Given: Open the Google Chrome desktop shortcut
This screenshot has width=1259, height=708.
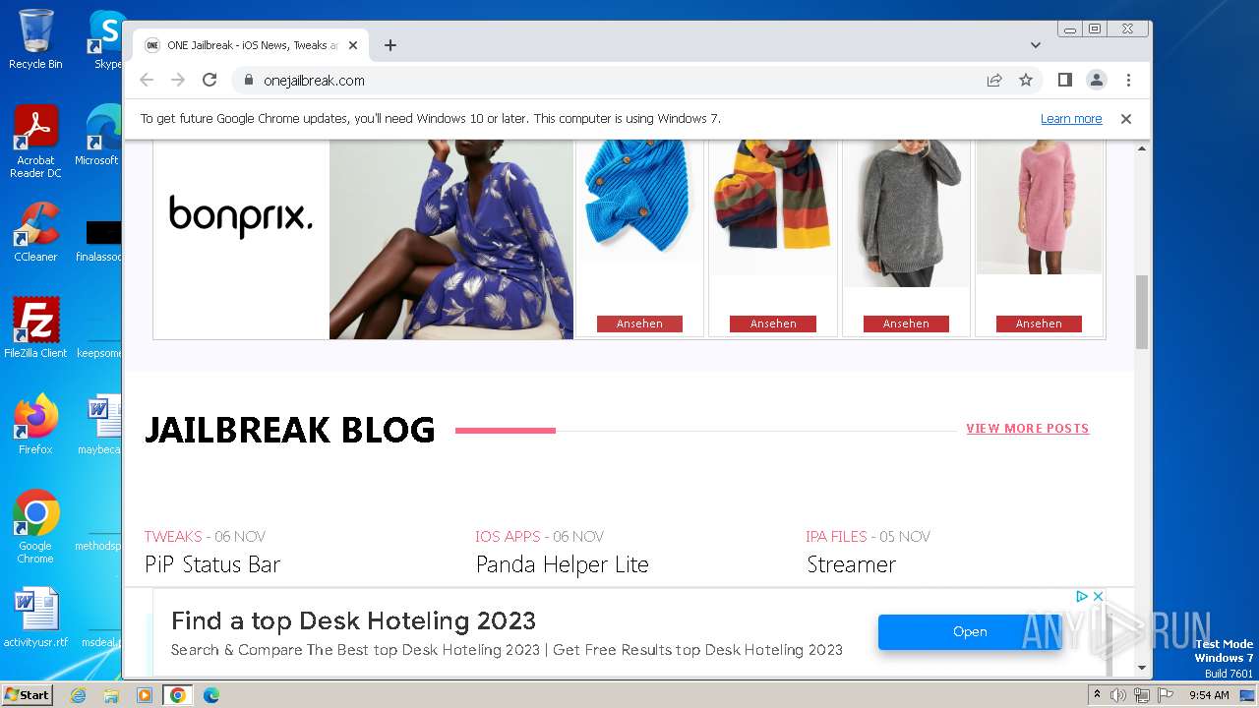Looking at the screenshot, I should (x=35, y=527).
